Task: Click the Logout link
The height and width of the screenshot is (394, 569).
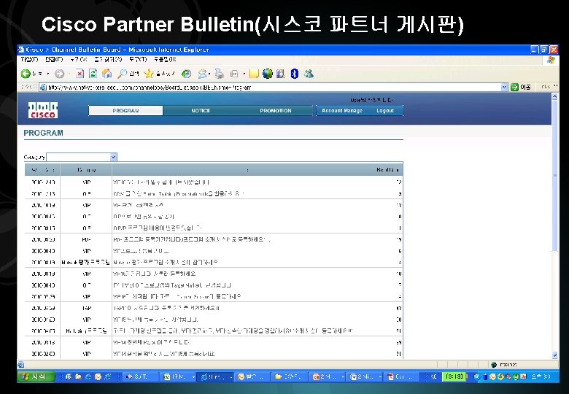Action: click(x=385, y=111)
